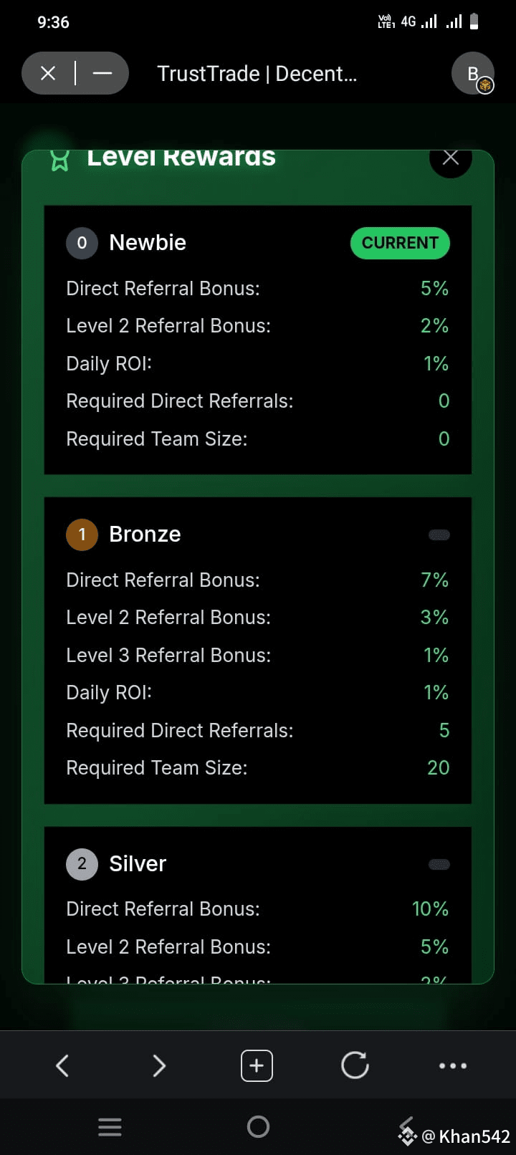Open a new tab with plus icon

(x=257, y=1065)
